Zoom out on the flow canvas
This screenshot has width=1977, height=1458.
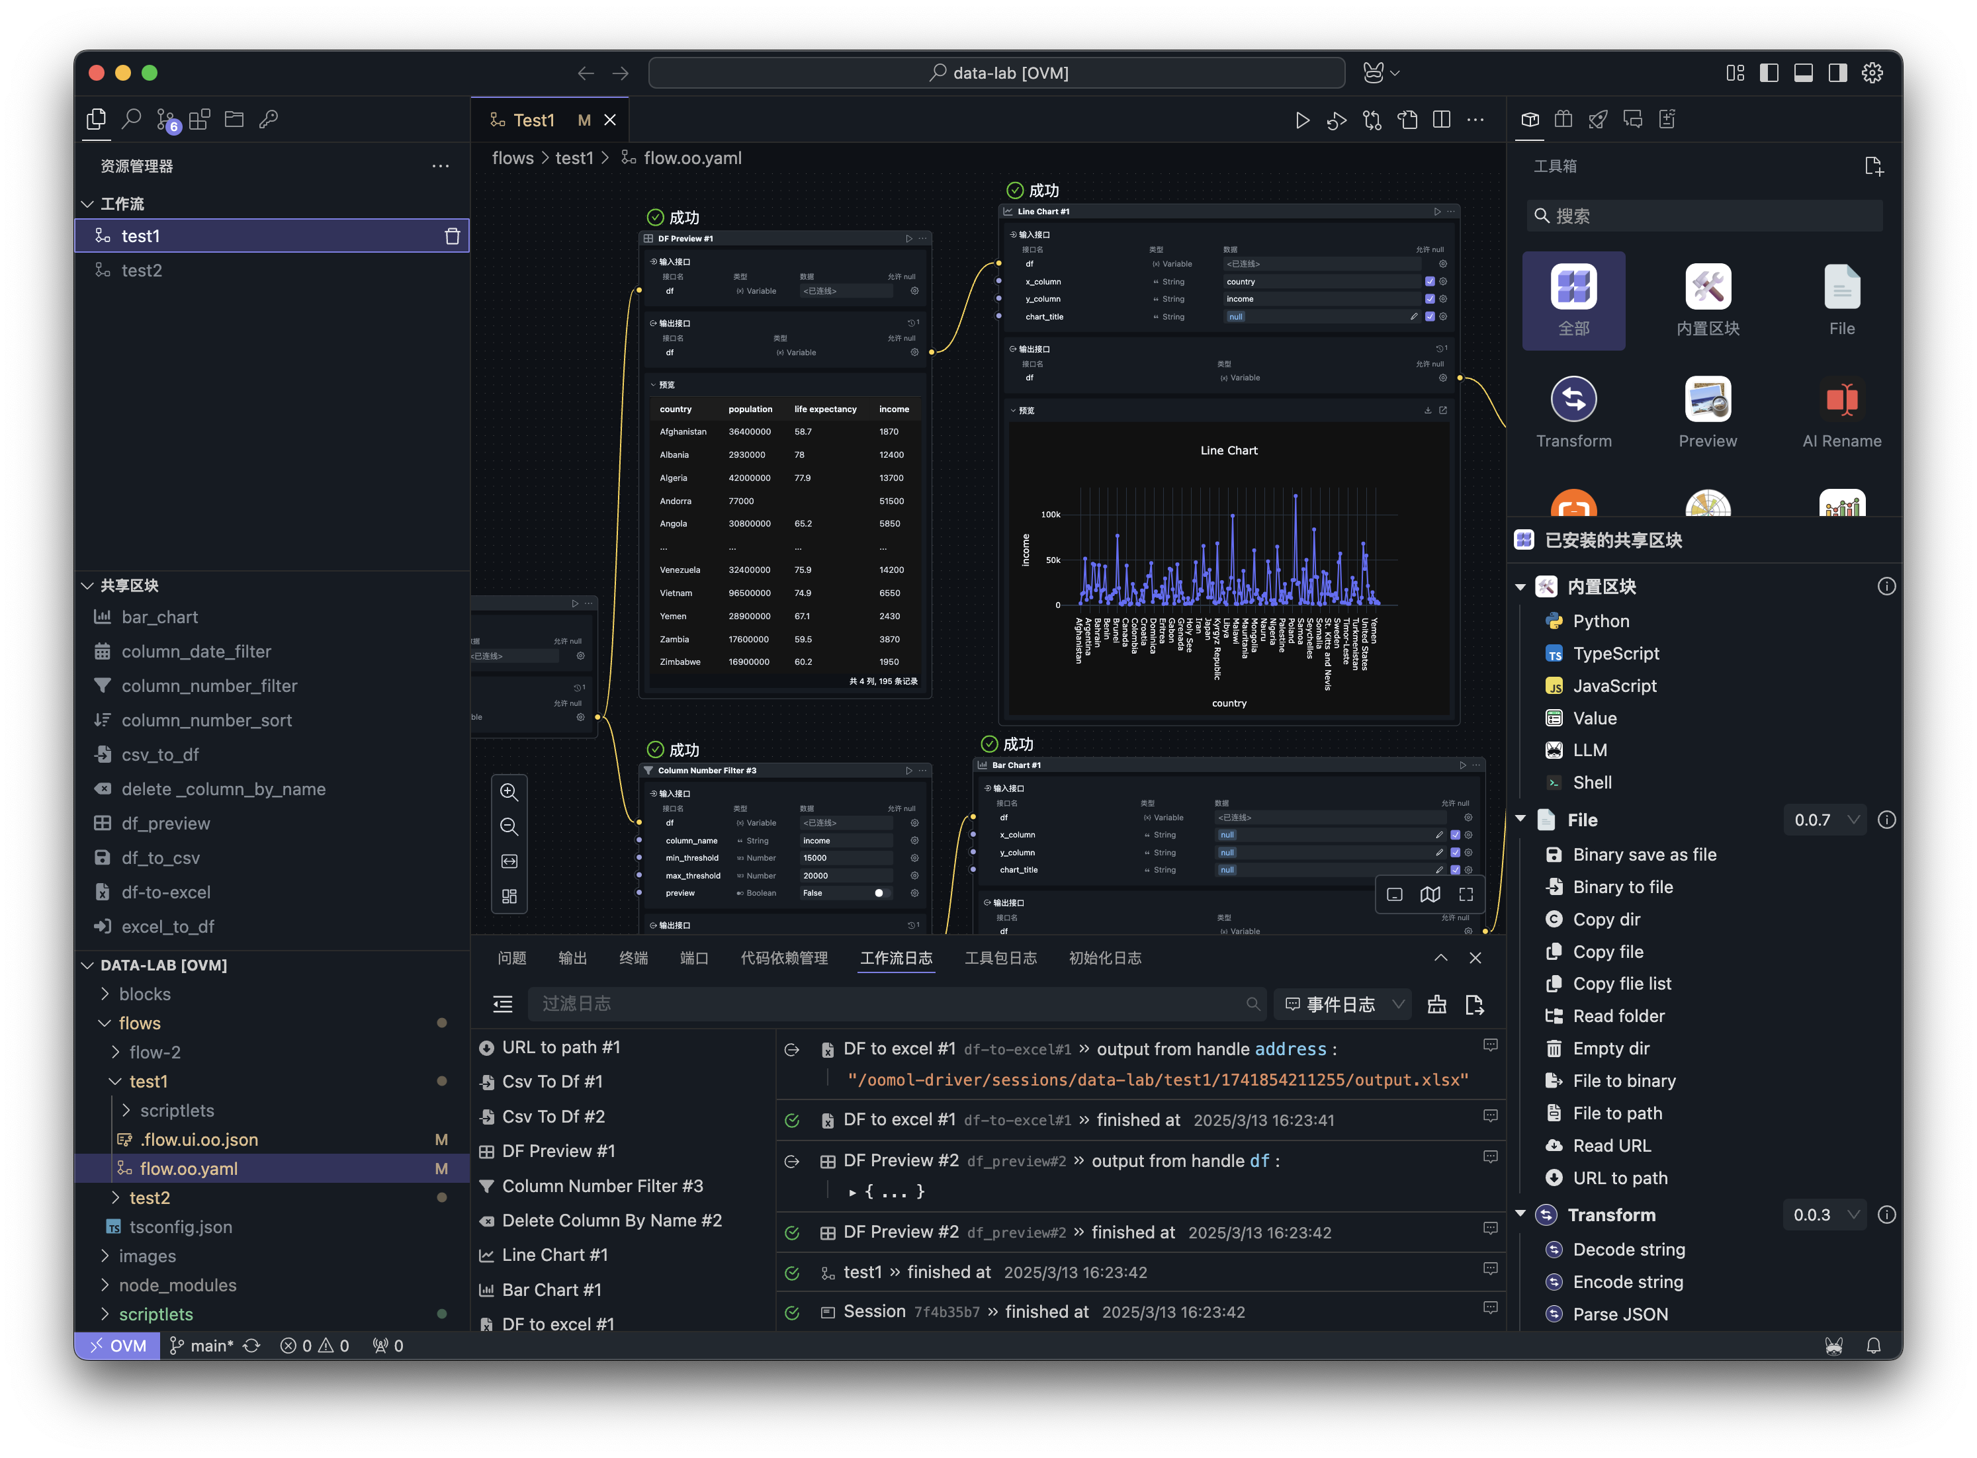pyautogui.click(x=509, y=827)
